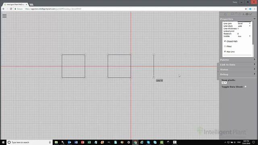The width and height of the screenshot is (258, 145).
Task: Select the line chart tool in toolbar
Action: [251, 14]
